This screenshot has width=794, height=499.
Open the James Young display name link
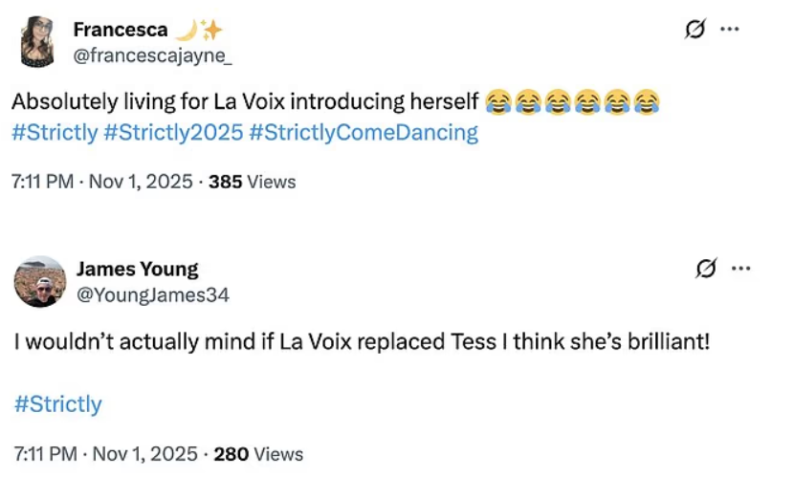tap(137, 269)
